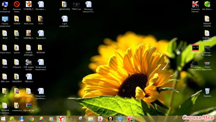This screenshot has width=216, height=122.
Task: Open the media player taskbar icon
Action: pos(51,119)
